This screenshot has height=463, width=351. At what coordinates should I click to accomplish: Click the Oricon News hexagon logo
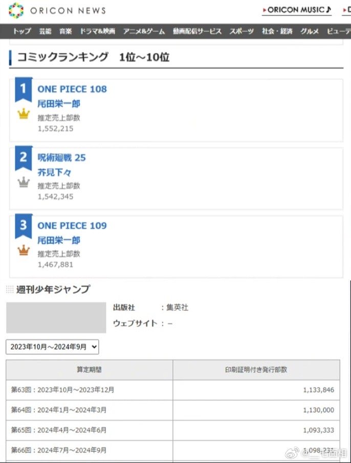(x=16, y=10)
